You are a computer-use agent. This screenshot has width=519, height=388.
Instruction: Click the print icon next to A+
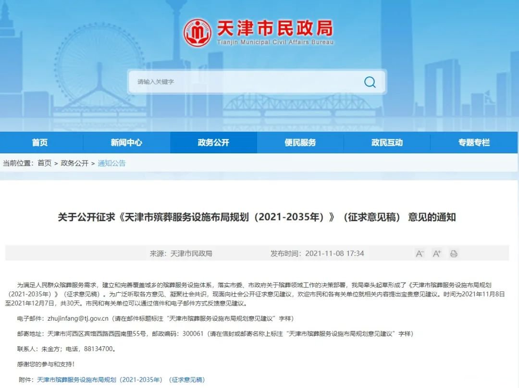click(x=453, y=253)
